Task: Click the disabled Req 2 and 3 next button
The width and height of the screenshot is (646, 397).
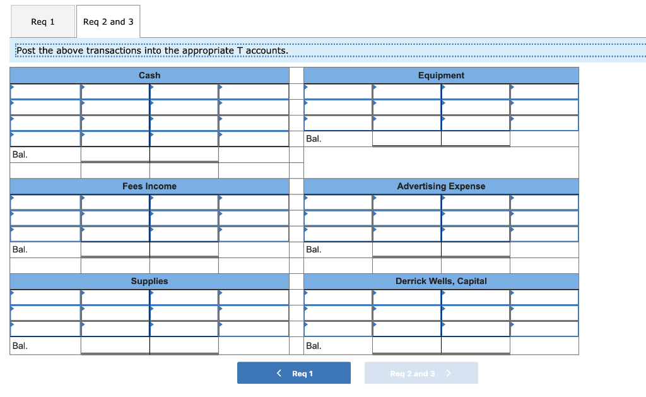Action: [421, 373]
